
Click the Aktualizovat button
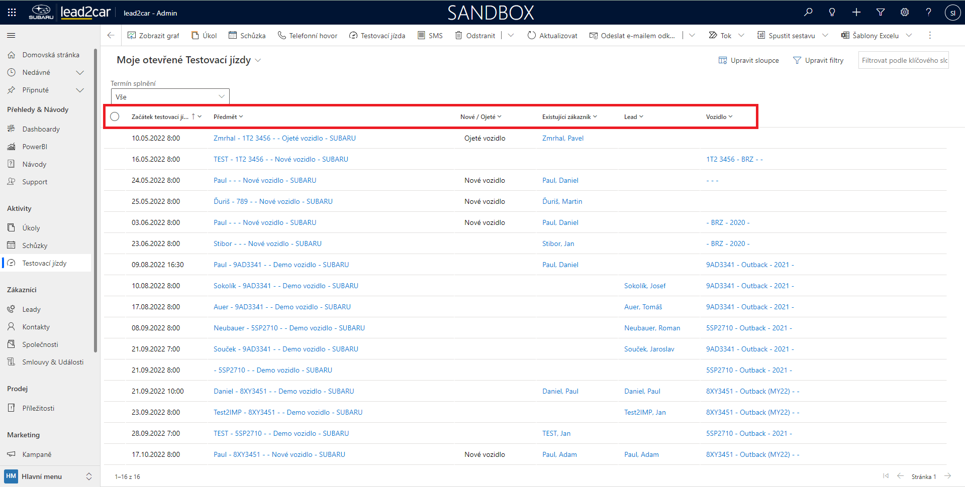[552, 36]
